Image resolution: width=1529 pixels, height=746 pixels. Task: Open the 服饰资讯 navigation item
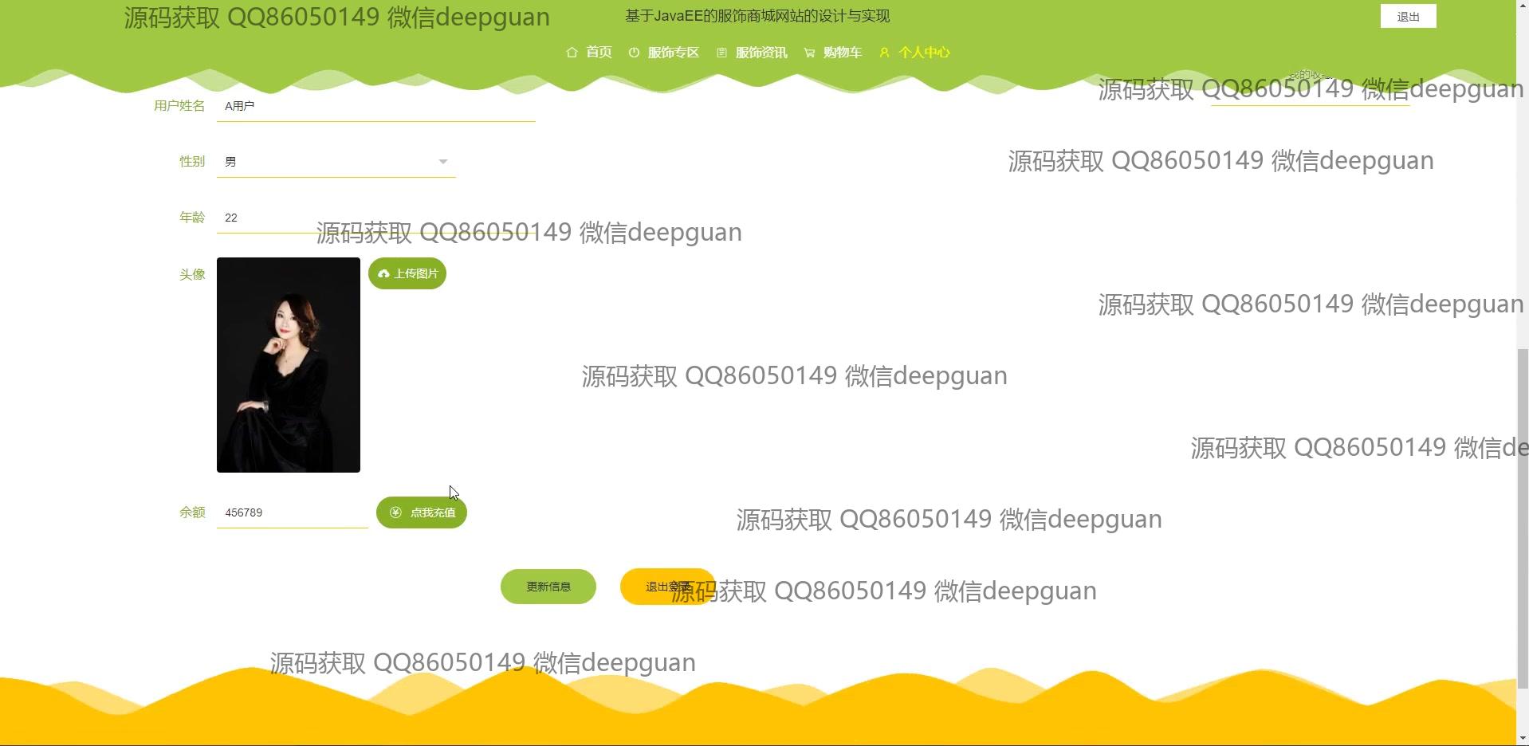(x=761, y=53)
